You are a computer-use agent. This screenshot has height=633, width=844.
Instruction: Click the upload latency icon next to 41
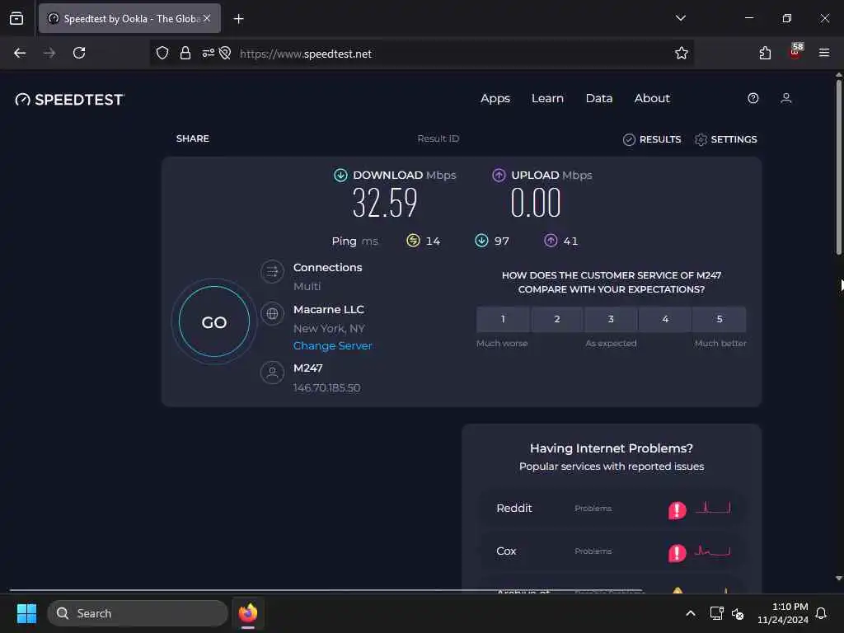point(550,240)
